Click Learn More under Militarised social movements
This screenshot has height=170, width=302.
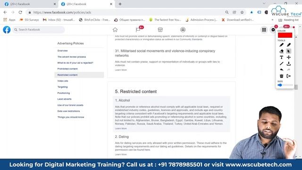click(x=121, y=70)
